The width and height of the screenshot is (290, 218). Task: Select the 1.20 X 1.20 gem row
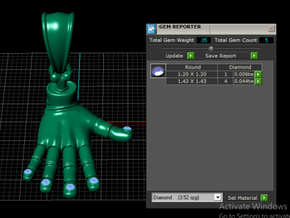click(x=192, y=74)
